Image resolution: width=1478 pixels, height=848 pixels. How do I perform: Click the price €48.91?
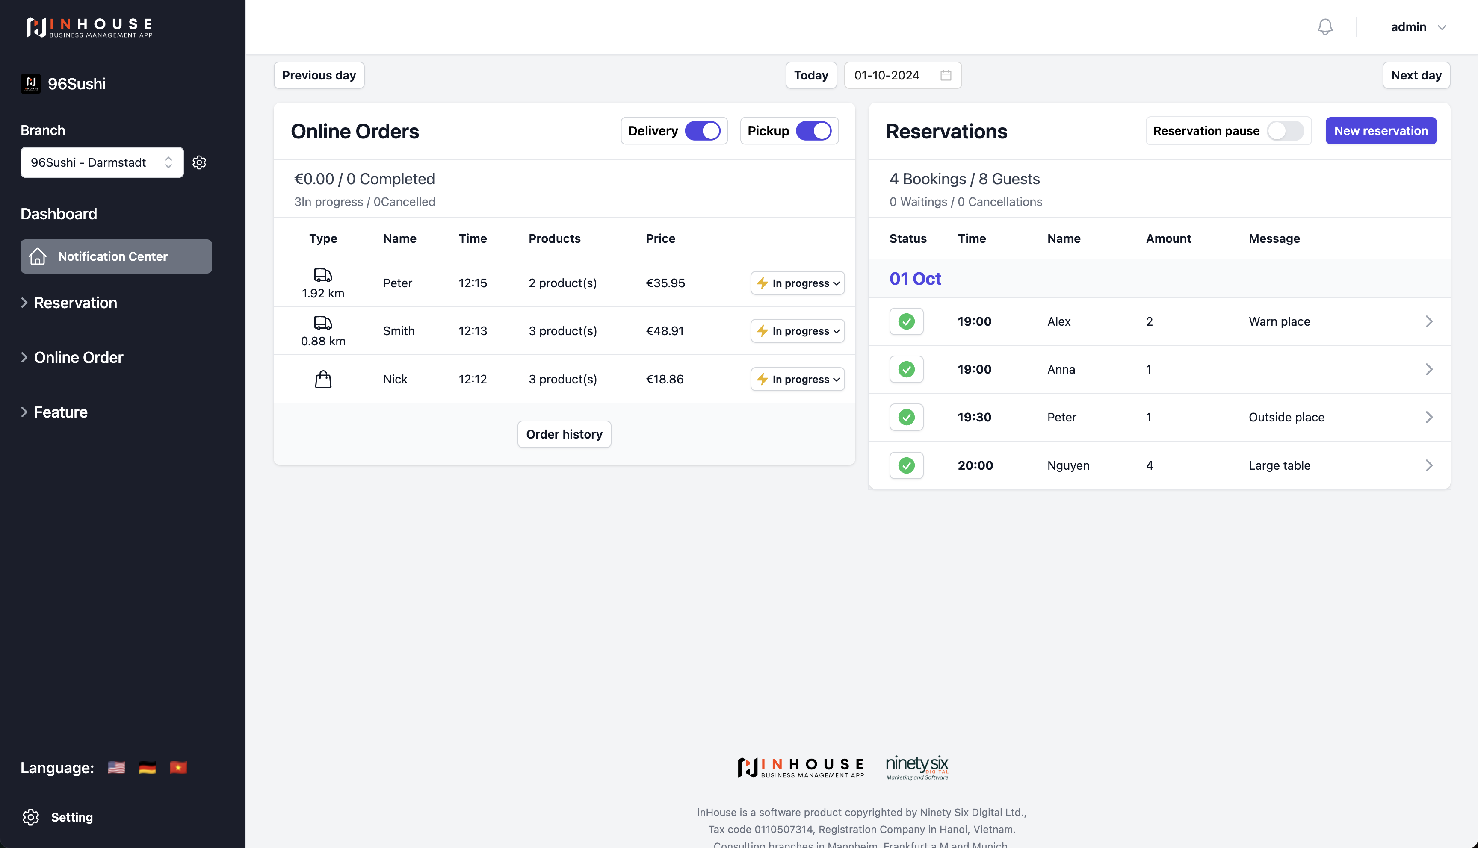pos(665,331)
